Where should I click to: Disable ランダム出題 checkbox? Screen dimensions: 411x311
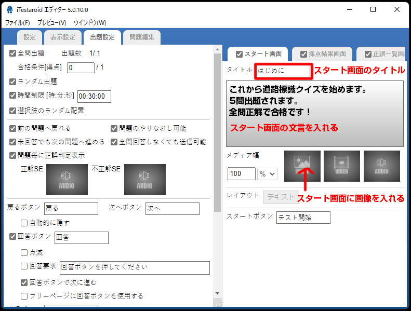pos(12,82)
